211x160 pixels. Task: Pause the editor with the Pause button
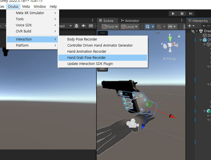(182, 14)
